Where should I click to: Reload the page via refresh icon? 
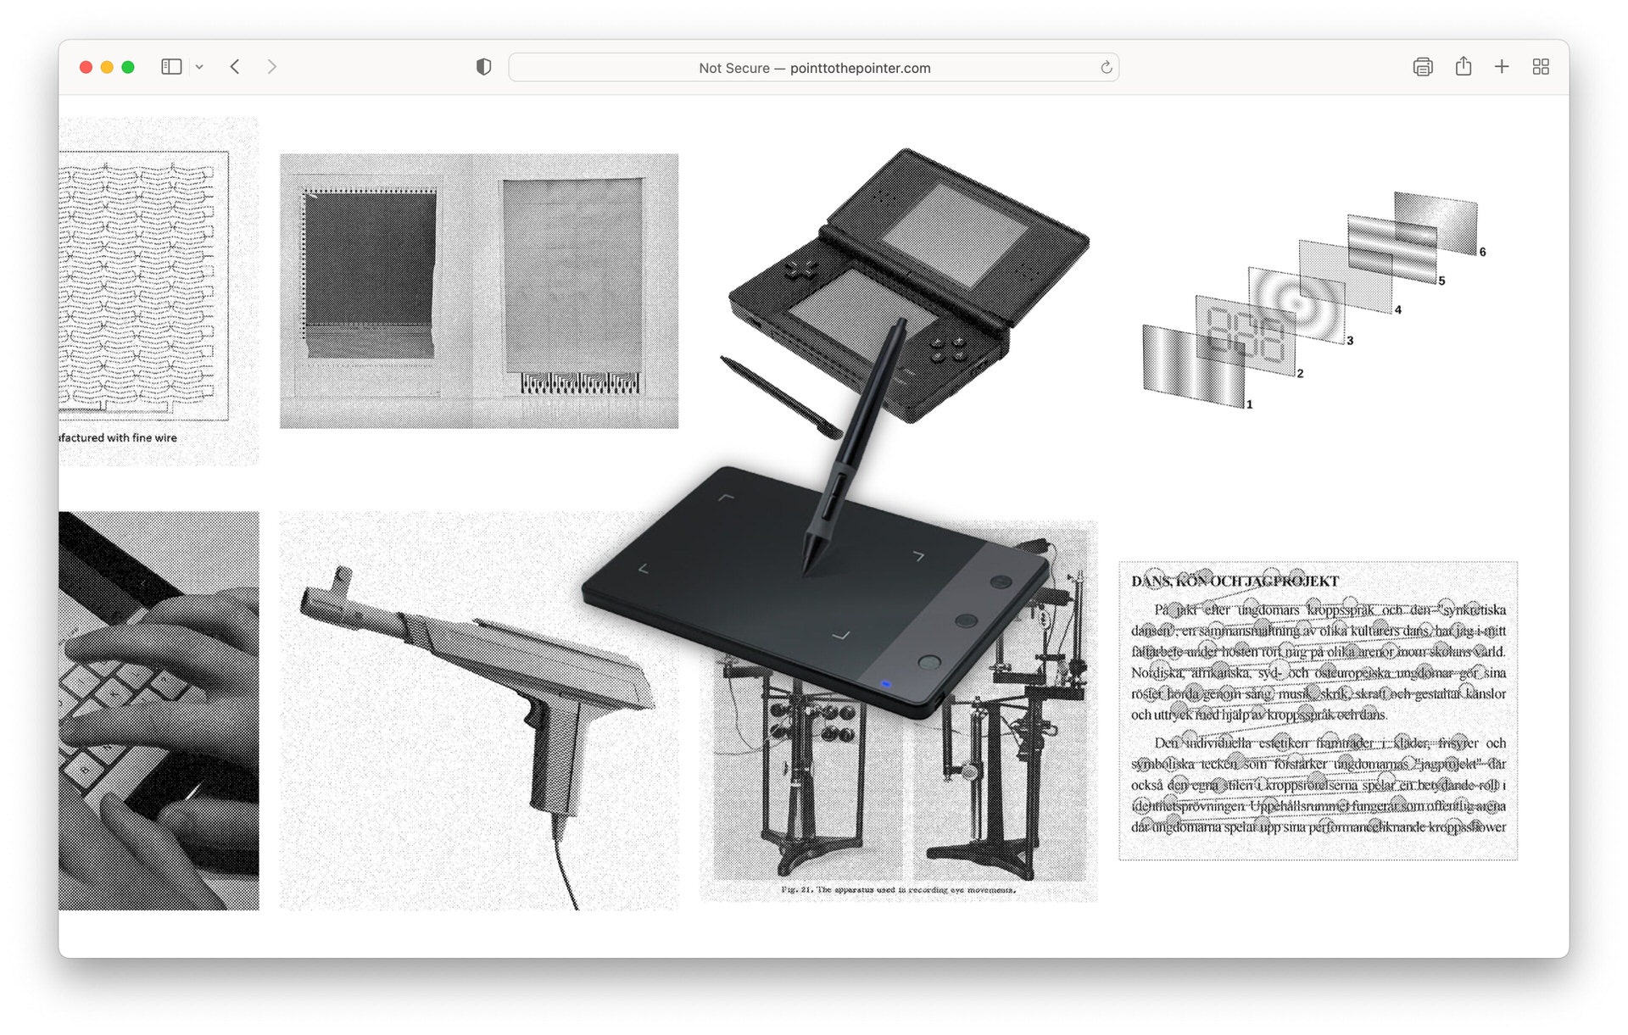1106,68
